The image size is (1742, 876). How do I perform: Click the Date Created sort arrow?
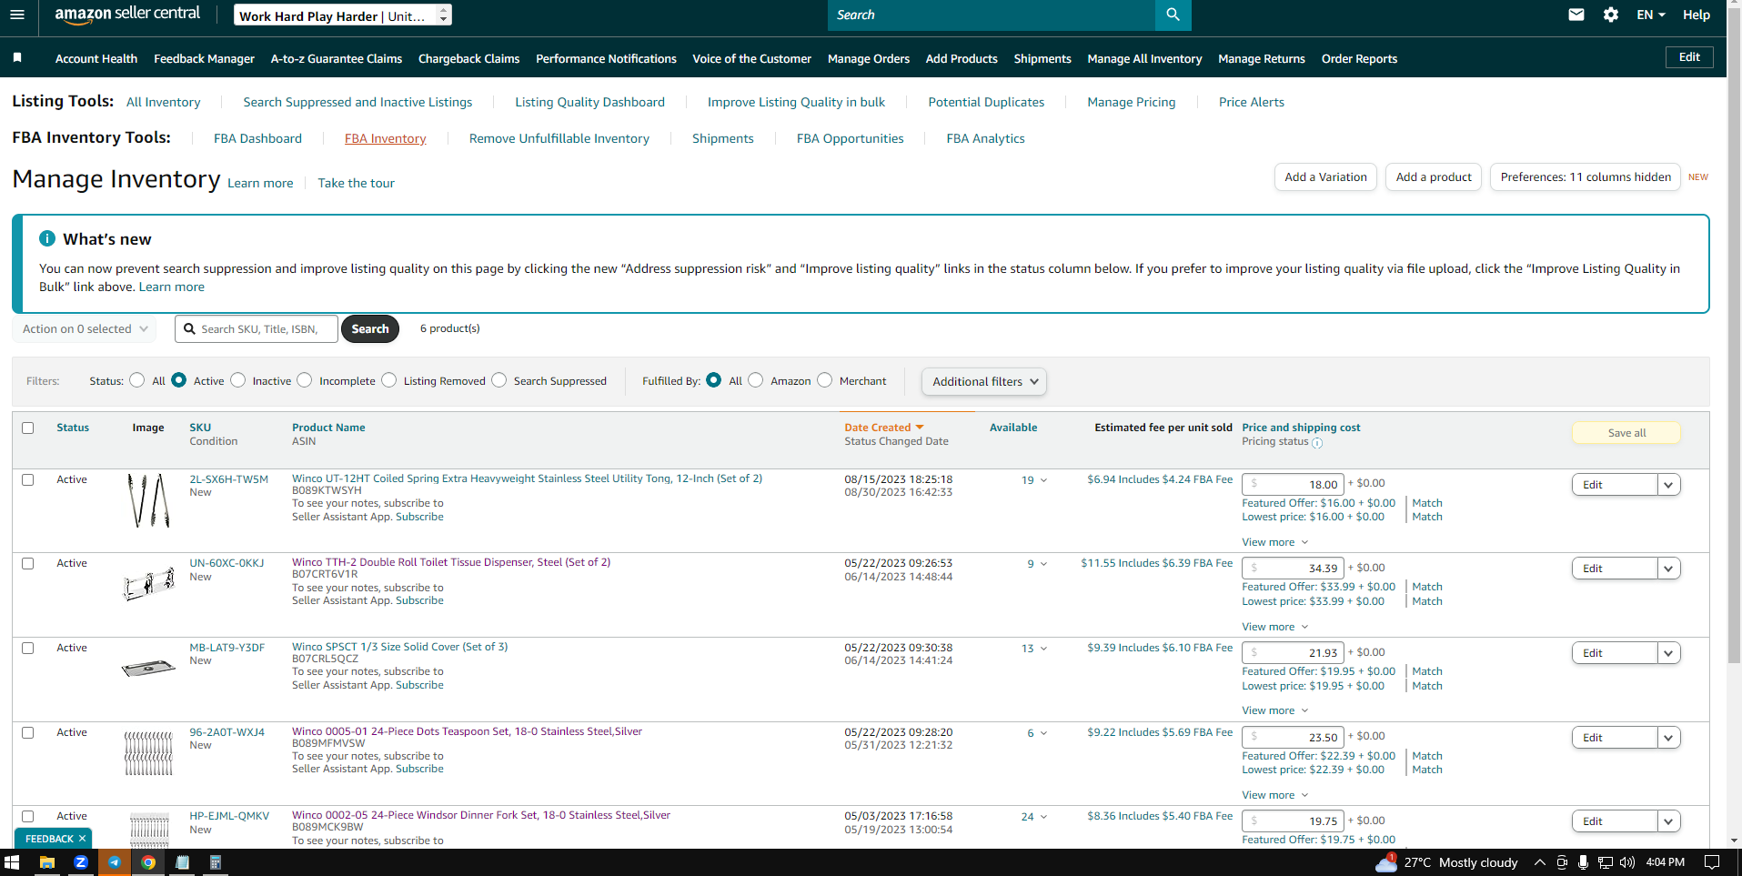click(920, 428)
